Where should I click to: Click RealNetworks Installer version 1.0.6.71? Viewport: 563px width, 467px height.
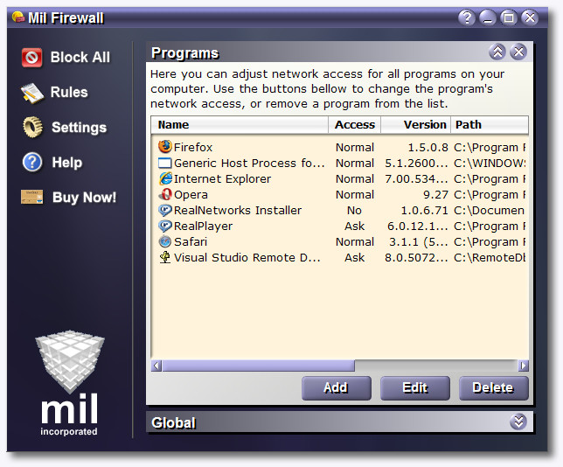click(424, 211)
